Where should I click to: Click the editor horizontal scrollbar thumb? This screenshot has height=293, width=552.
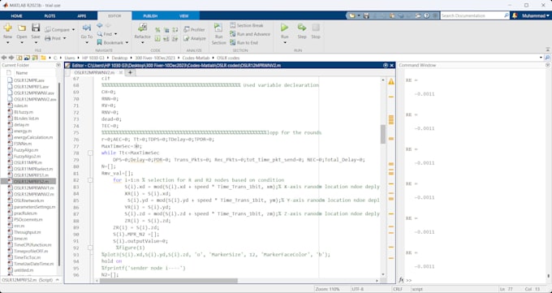click(169, 281)
